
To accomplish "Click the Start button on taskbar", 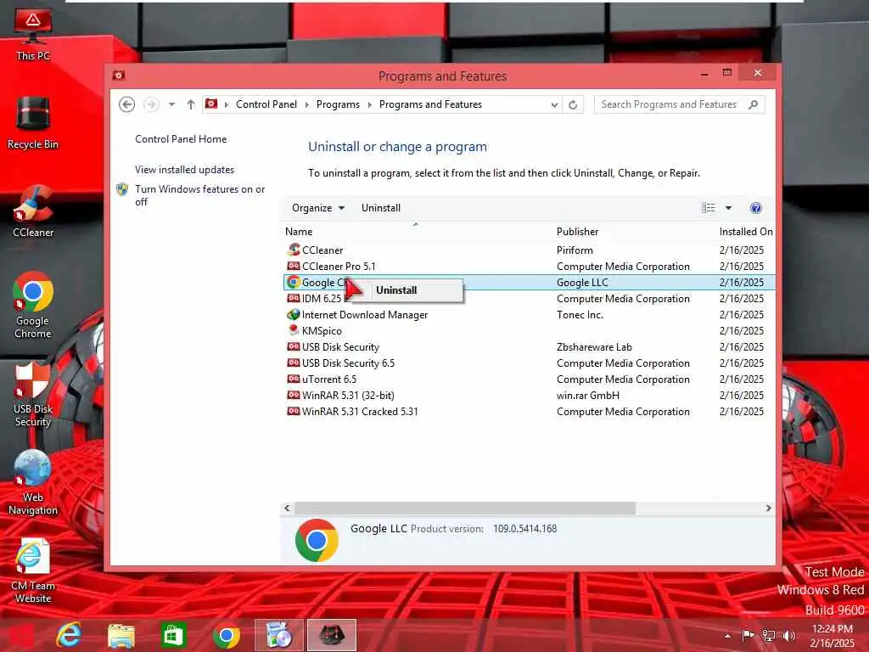I will 21,635.
